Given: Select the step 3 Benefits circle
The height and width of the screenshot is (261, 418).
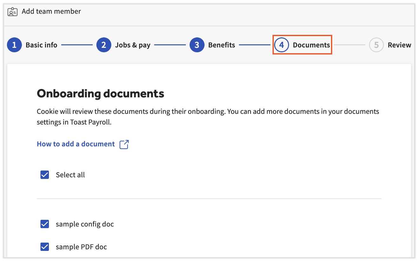Looking at the screenshot, I should pos(197,45).
